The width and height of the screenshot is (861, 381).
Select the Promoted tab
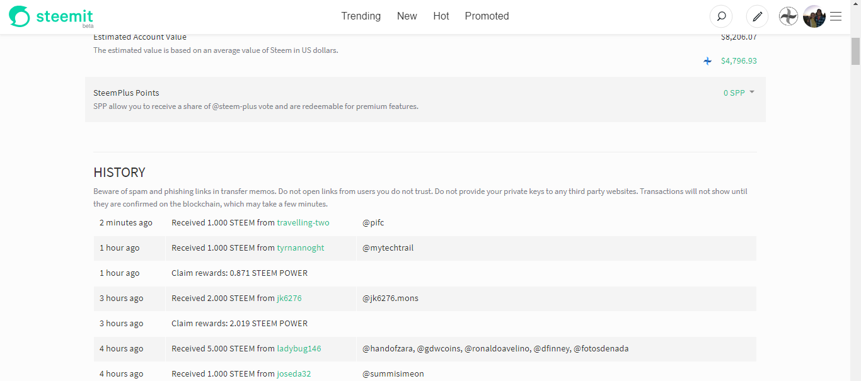point(487,16)
